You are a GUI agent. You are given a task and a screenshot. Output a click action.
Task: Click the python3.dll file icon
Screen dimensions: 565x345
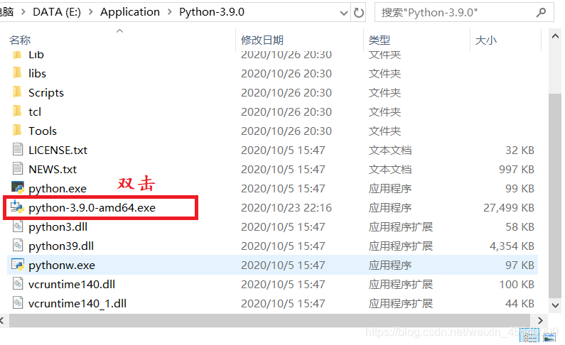click(18, 226)
